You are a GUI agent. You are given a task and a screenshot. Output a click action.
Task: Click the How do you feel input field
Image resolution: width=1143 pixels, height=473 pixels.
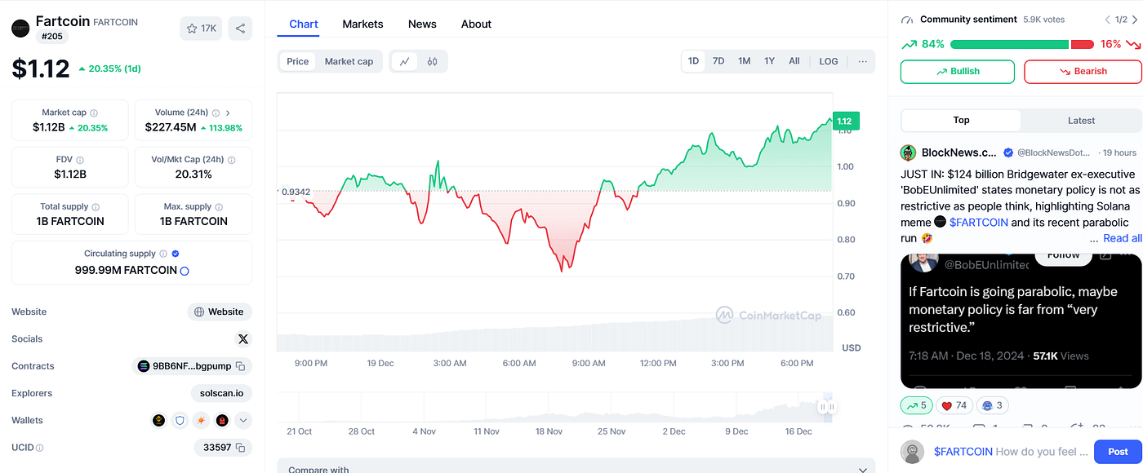click(1011, 452)
